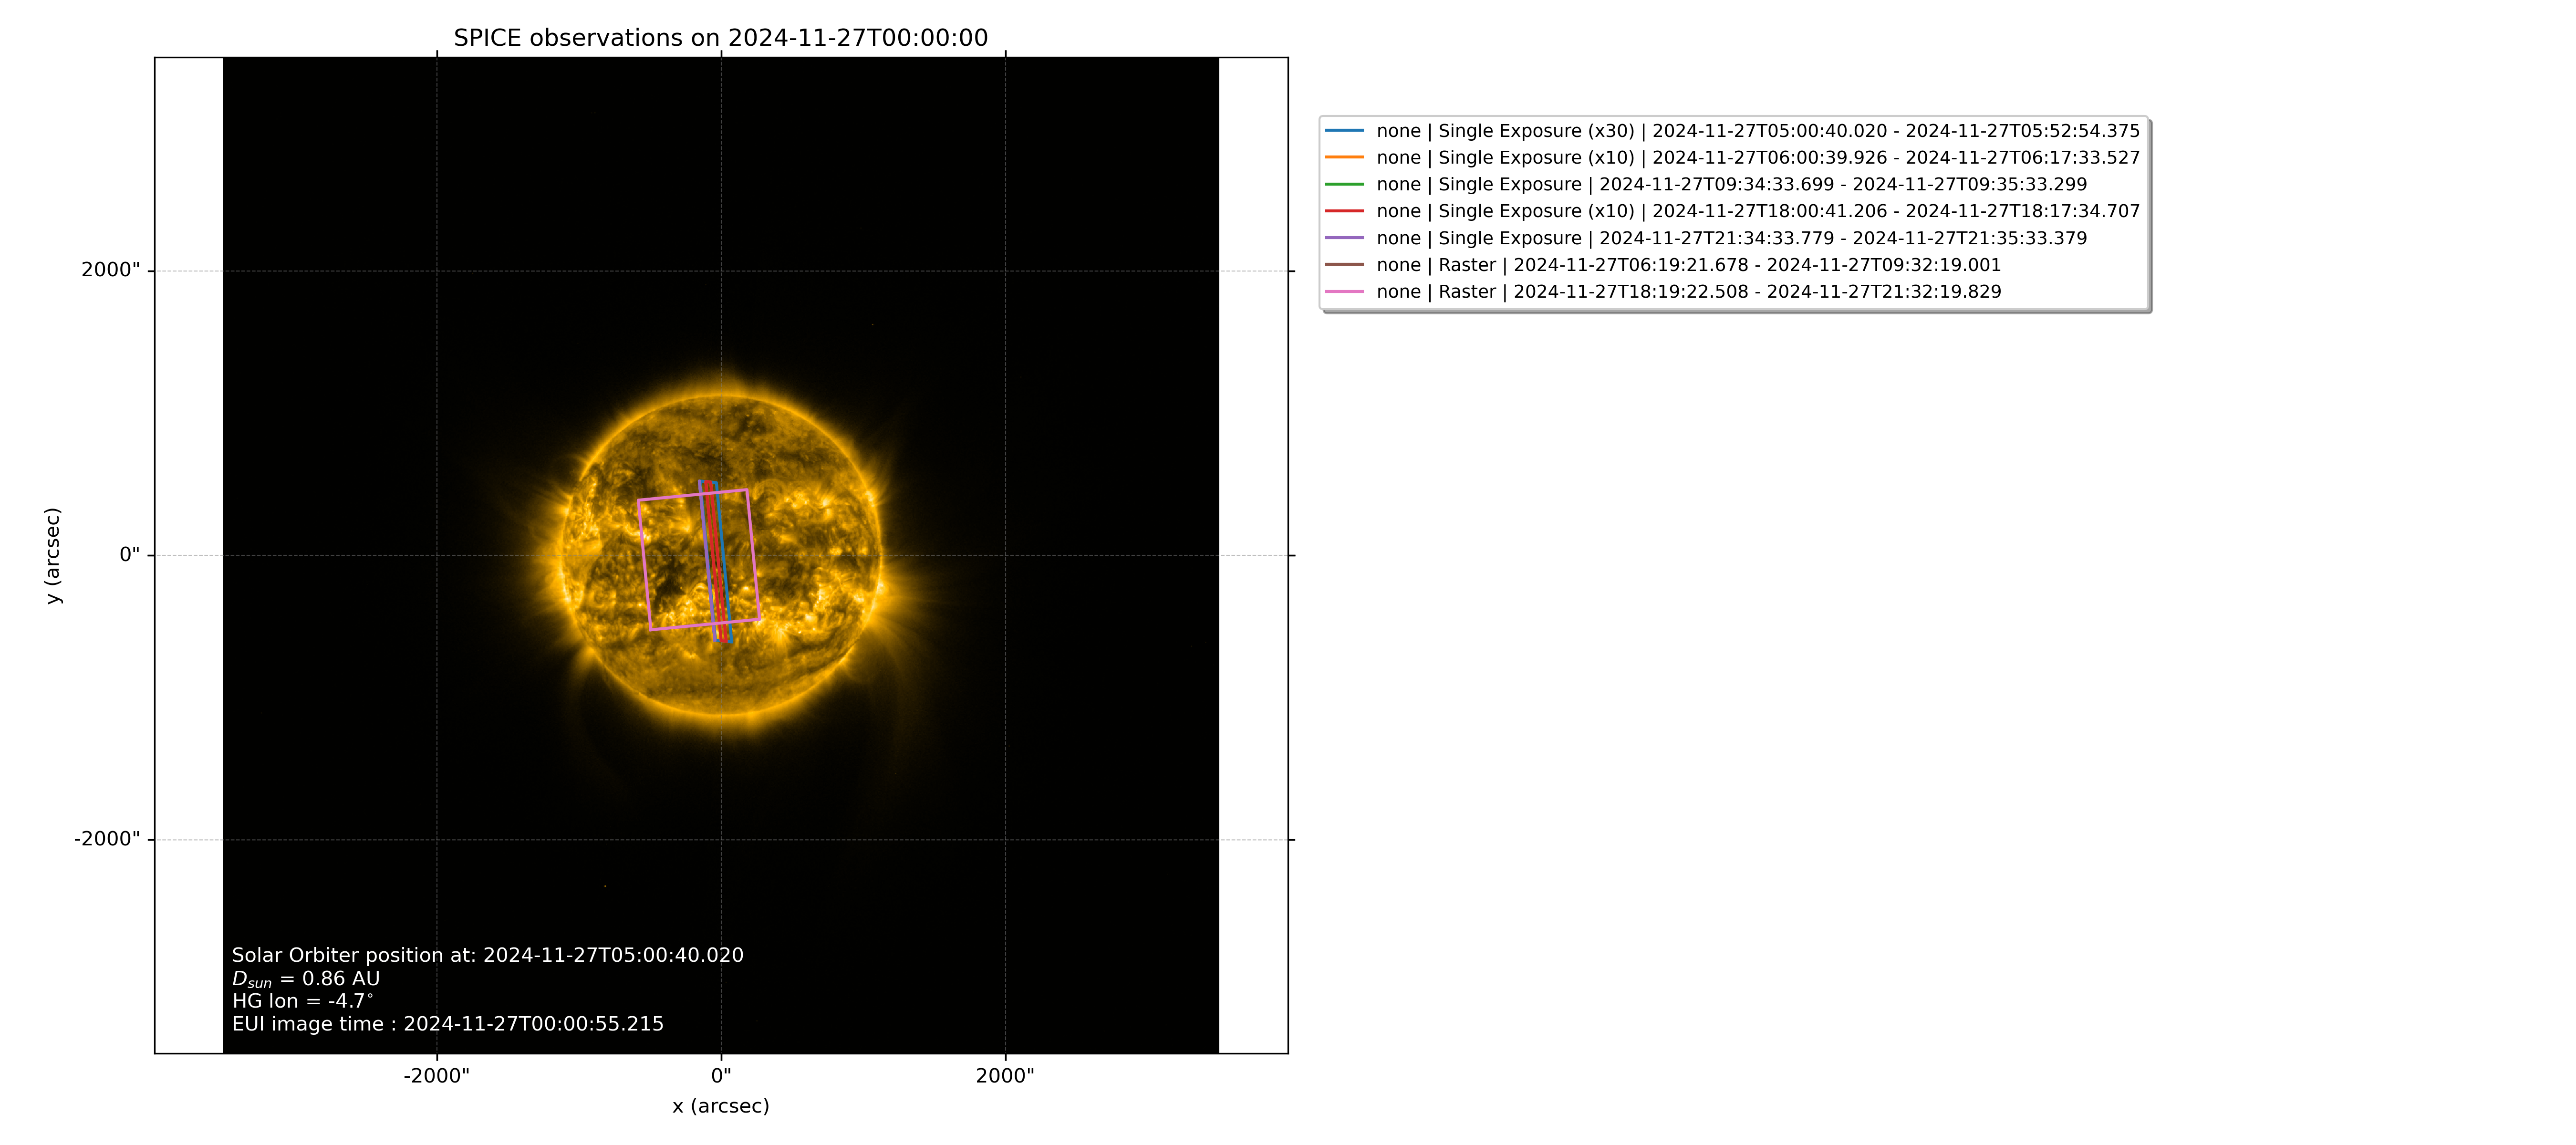Click the 'y (arcsec)' axis label
This screenshot has width=2576, height=1145.
click(x=53, y=555)
